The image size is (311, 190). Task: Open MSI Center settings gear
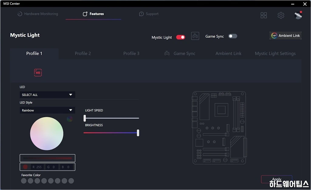click(281, 15)
